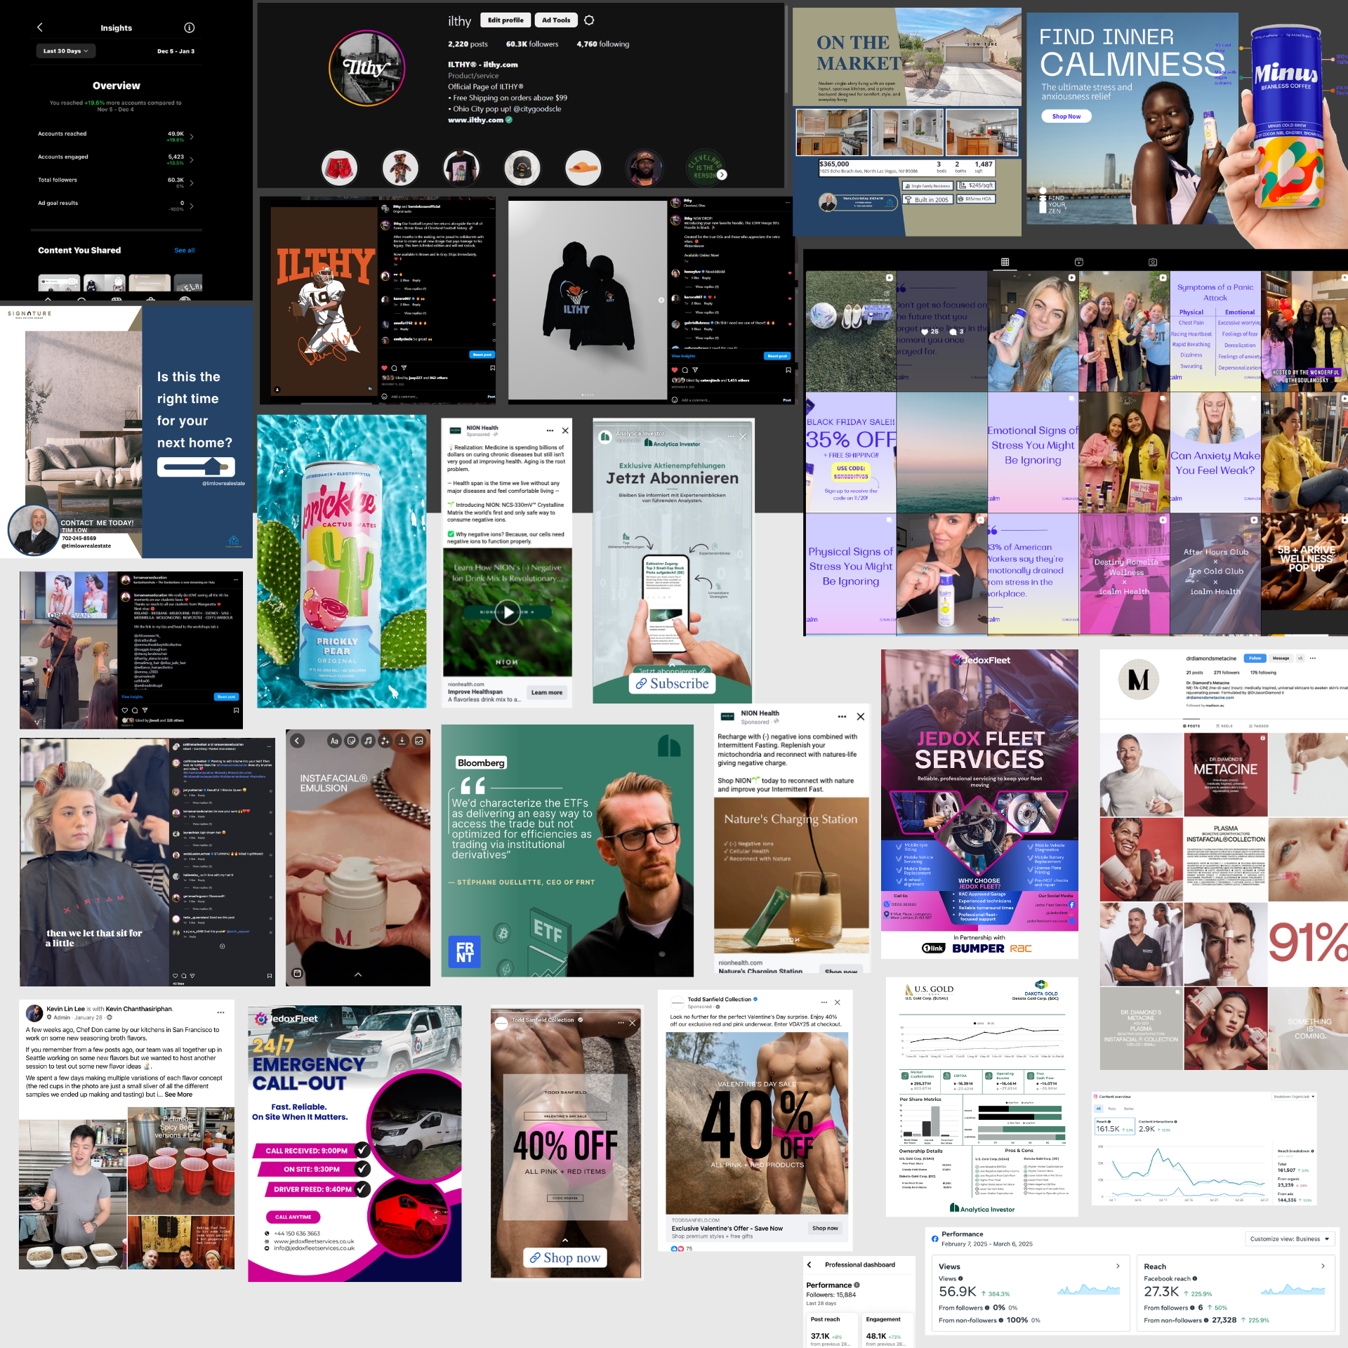This screenshot has height=1348, width=1348.
Task: Click Learn more on NION Healthspan ad
Action: click(546, 692)
